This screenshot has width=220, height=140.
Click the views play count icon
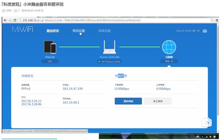point(3,11)
